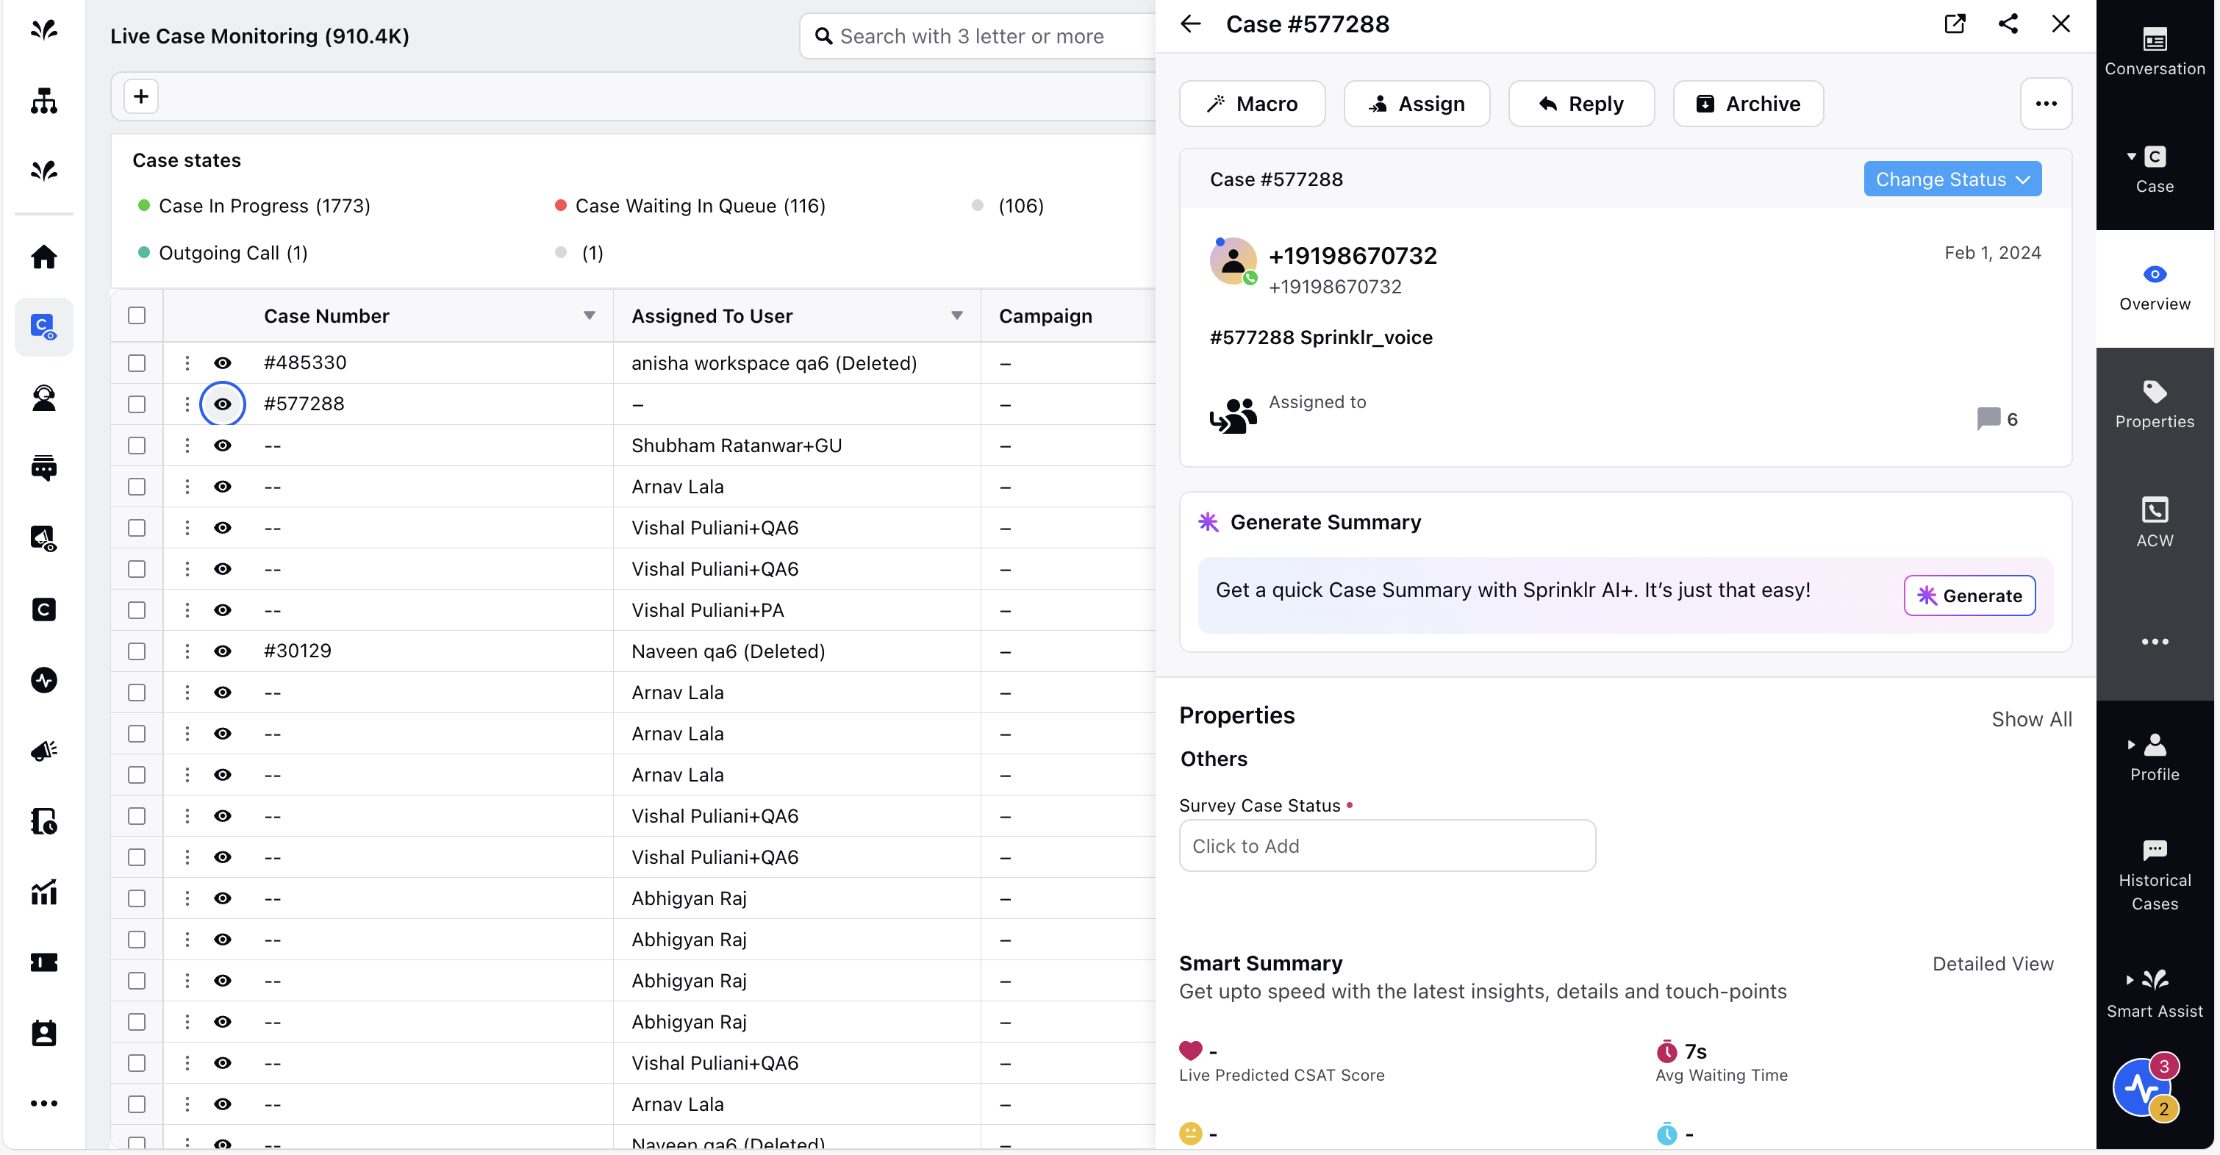The height and width of the screenshot is (1155, 2220).
Task: Open the hierarchy icon in left sidebar
Action: pos(44,101)
